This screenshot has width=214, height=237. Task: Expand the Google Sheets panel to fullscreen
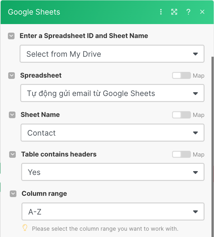[174, 12]
